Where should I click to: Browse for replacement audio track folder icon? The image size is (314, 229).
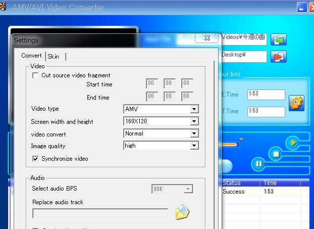[182, 212]
